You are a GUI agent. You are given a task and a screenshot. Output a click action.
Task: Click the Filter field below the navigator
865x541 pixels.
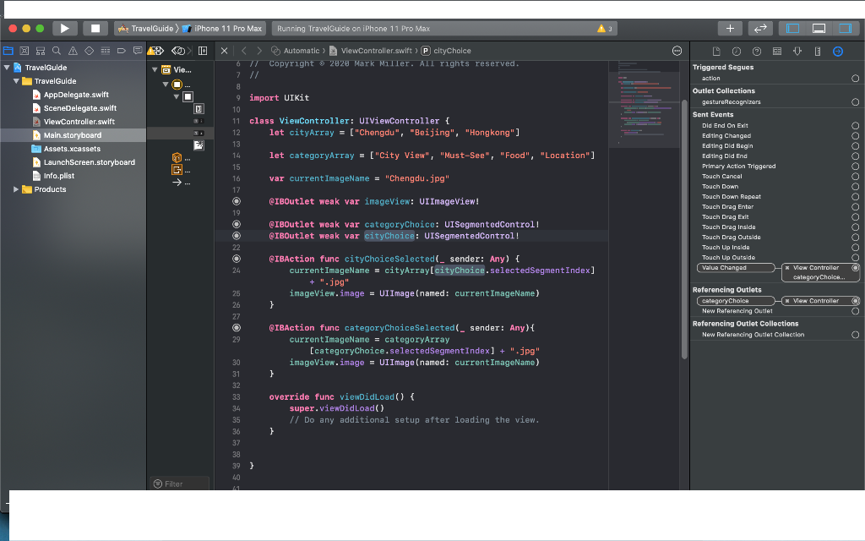[x=178, y=483]
